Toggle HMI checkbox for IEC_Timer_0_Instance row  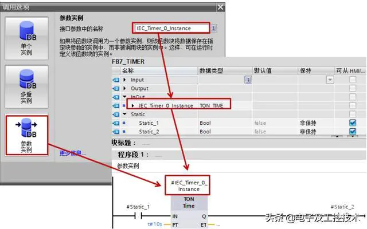click(x=353, y=105)
